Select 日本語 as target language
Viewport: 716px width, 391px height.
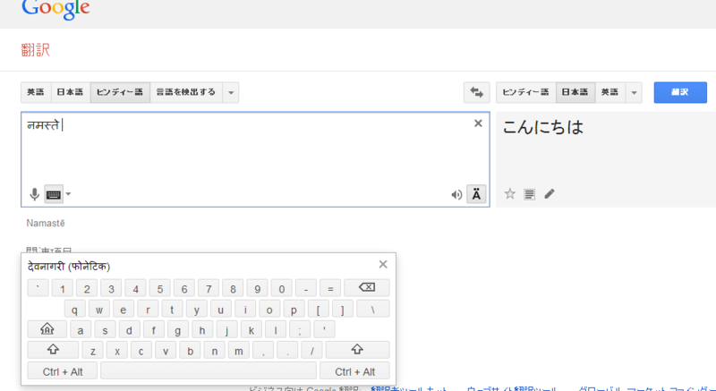pyautogui.click(x=575, y=92)
